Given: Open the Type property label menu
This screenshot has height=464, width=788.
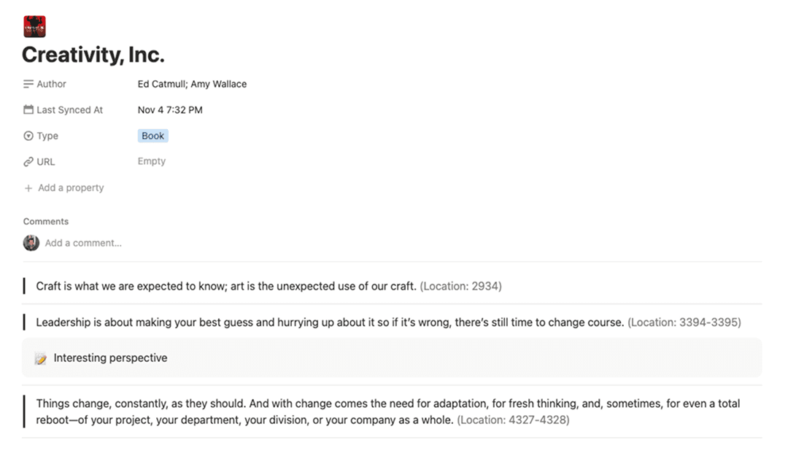Looking at the screenshot, I should coord(47,136).
